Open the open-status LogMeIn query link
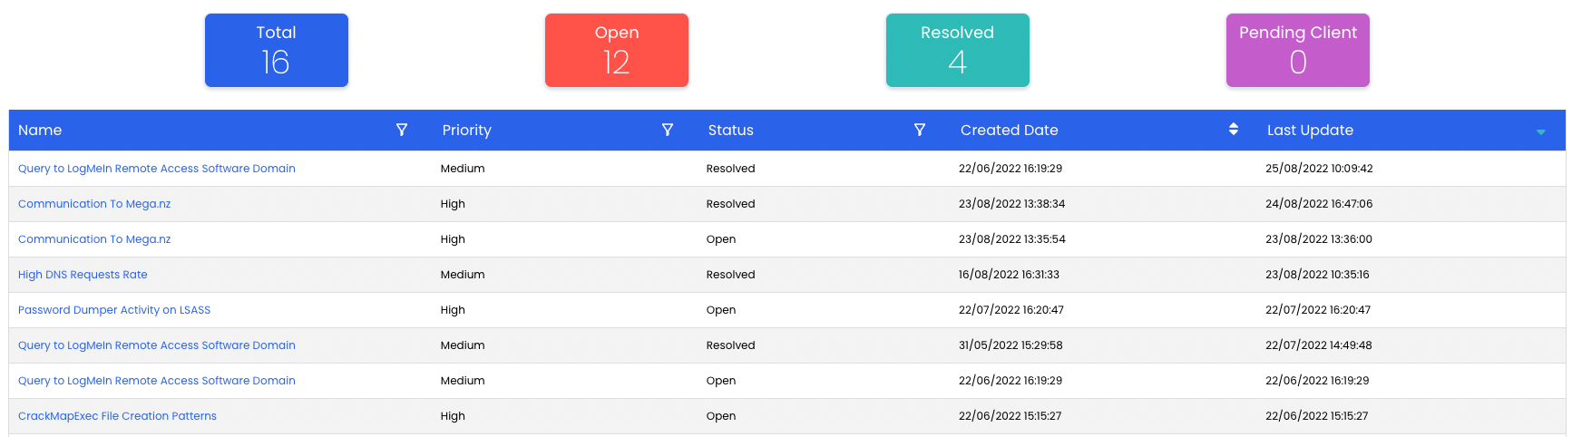 pos(157,381)
